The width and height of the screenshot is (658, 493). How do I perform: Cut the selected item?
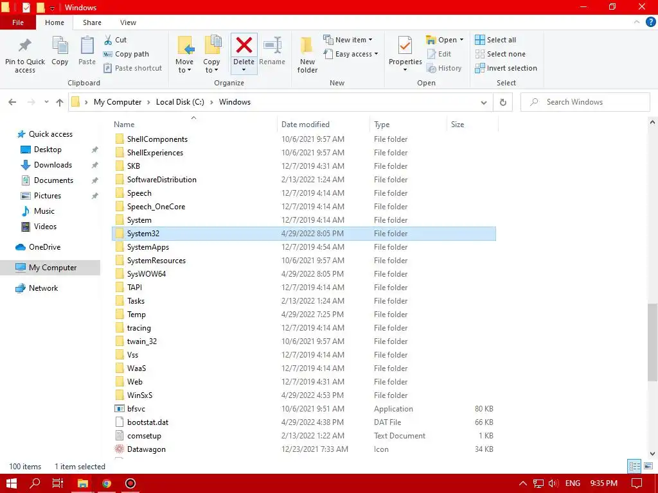click(116, 40)
